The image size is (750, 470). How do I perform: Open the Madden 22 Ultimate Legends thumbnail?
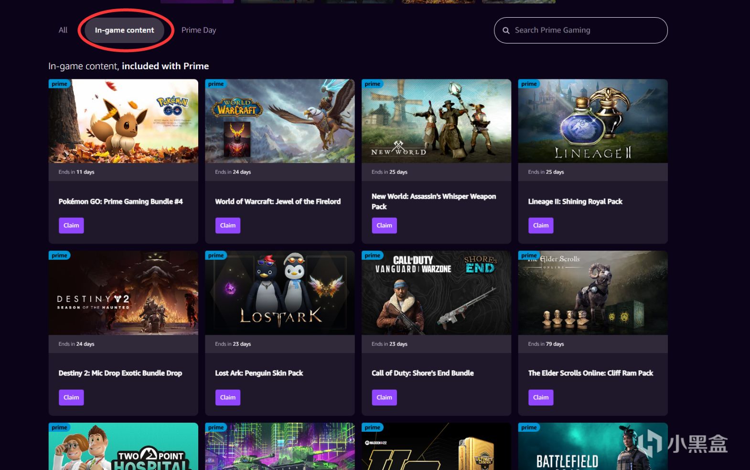coord(436,447)
